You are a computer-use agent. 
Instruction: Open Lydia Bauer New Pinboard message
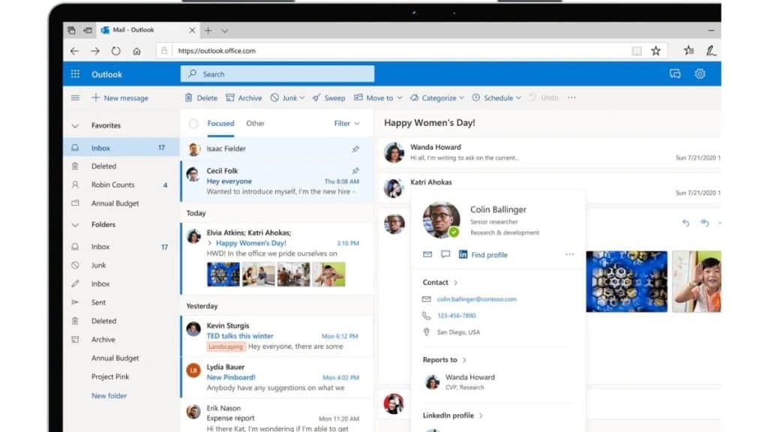[x=277, y=377]
